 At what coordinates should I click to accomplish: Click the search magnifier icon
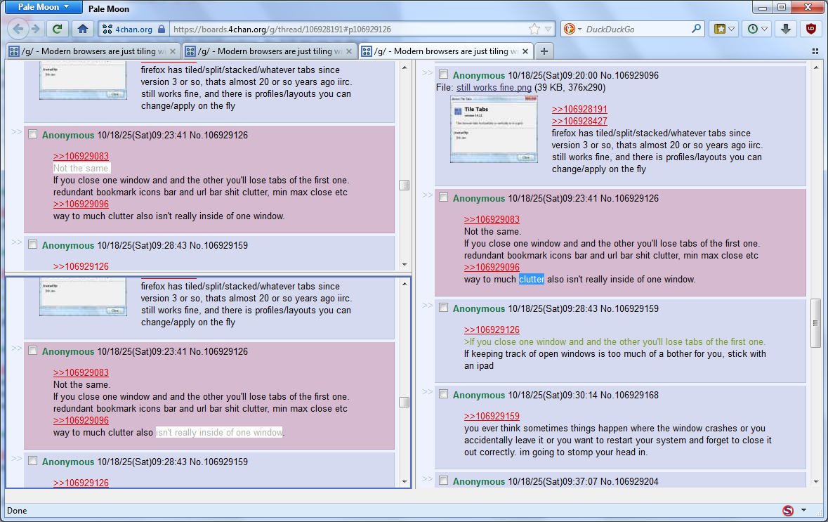tap(697, 29)
